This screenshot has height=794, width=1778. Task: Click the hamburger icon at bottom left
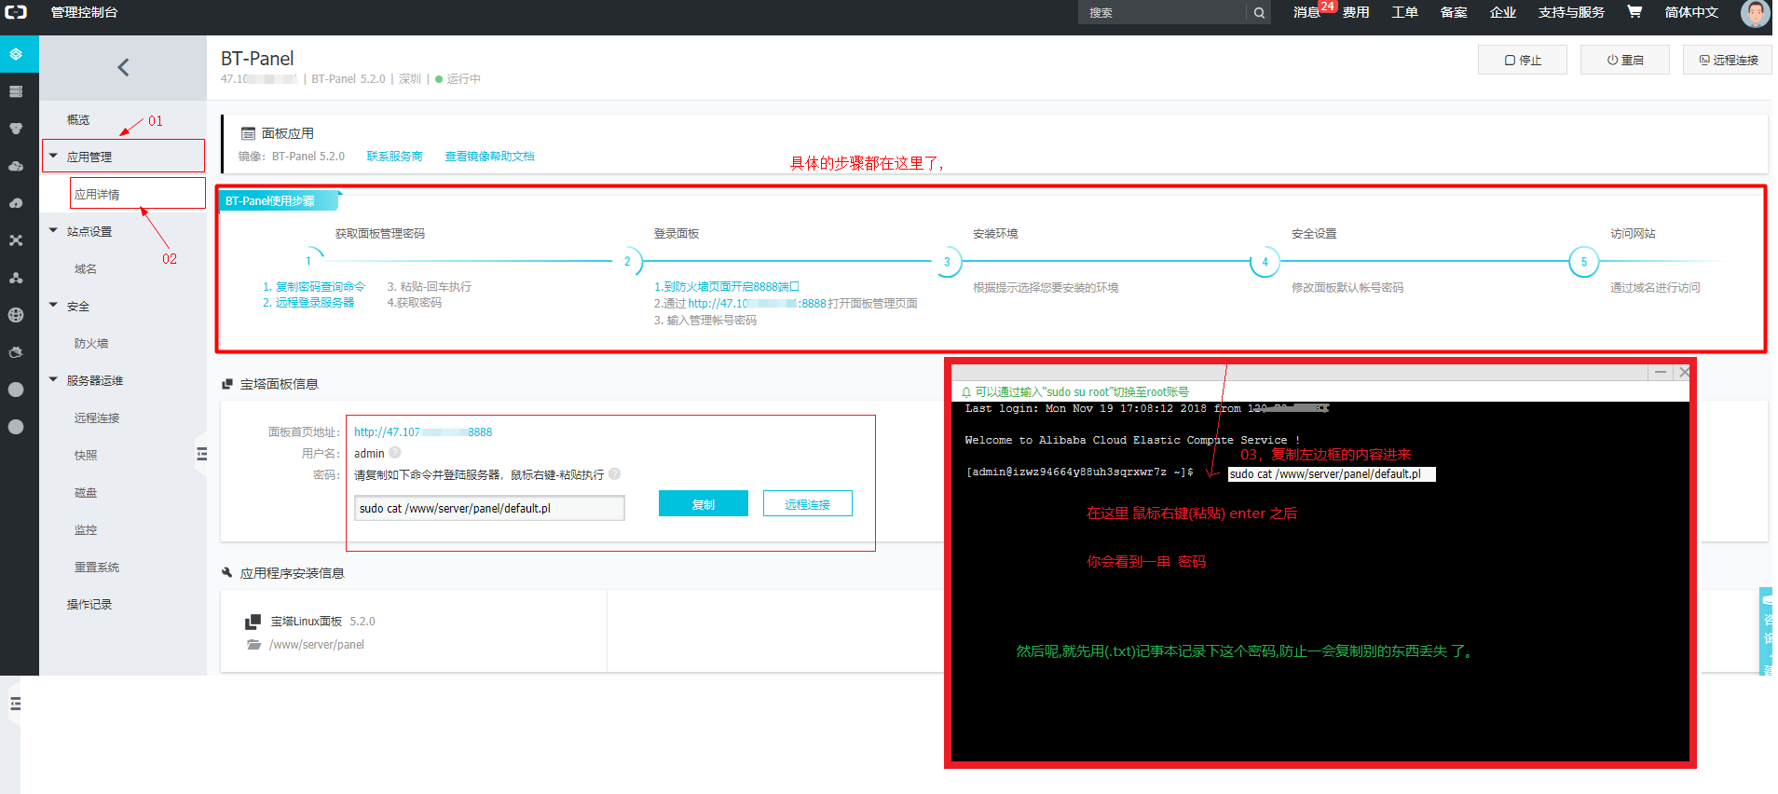(x=15, y=704)
